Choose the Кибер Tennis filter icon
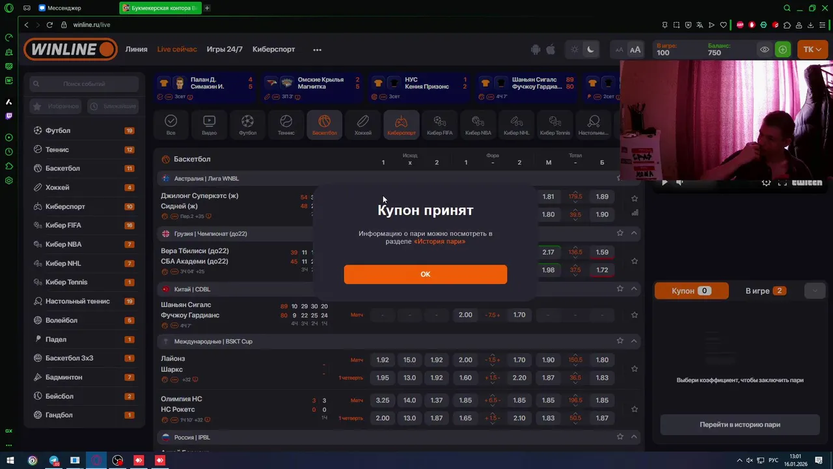The image size is (833, 469). [x=554, y=124]
